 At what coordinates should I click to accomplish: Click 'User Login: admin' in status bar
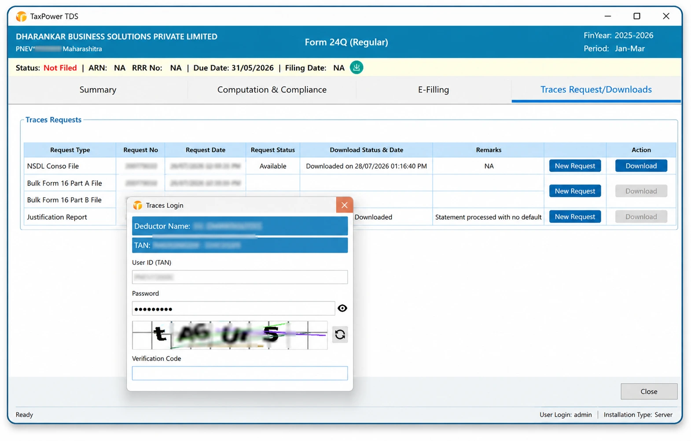click(x=566, y=415)
